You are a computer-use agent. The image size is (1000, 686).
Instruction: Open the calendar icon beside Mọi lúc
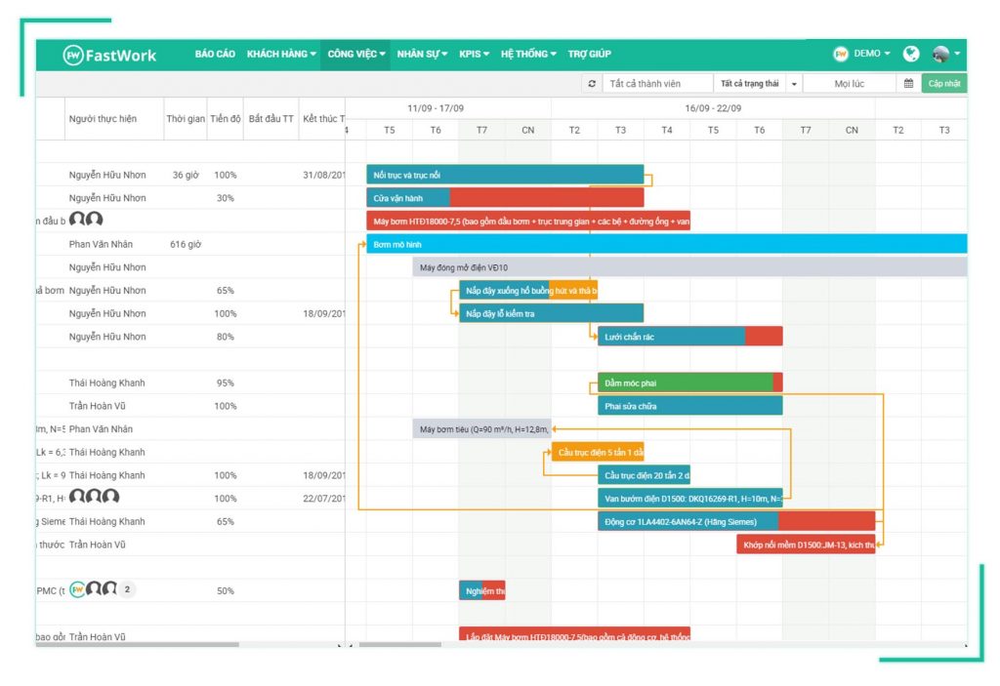click(x=910, y=83)
